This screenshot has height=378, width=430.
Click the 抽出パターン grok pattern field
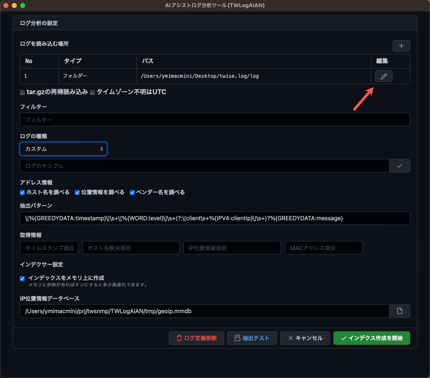pos(215,218)
